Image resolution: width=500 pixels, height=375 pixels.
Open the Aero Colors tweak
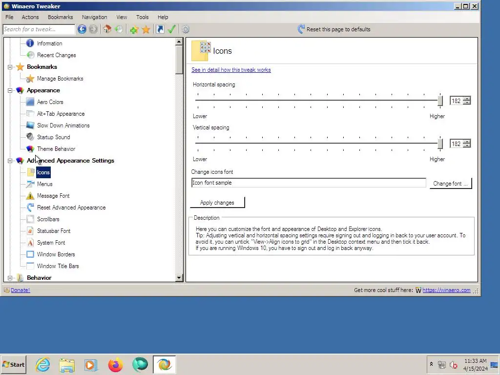click(50, 102)
